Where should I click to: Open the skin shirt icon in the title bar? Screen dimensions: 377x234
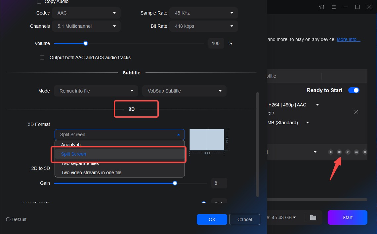click(322, 7)
